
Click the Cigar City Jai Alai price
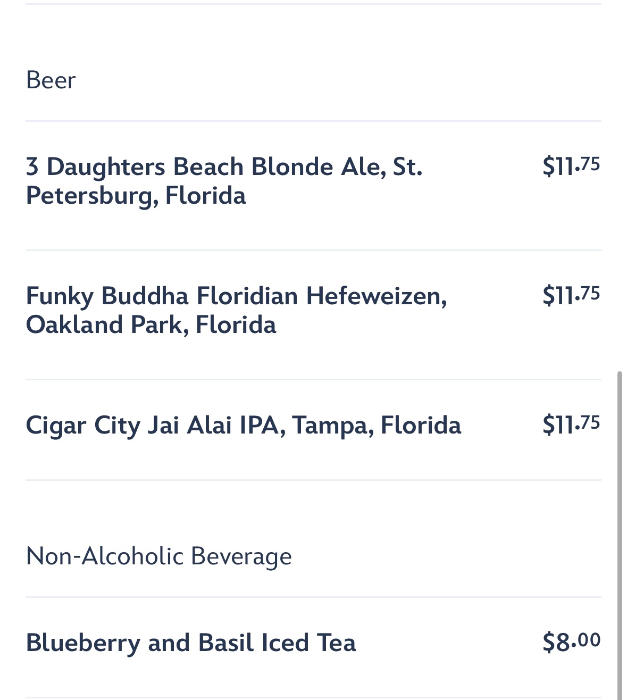coord(571,424)
